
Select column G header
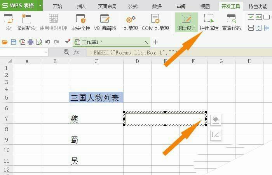[221, 61]
